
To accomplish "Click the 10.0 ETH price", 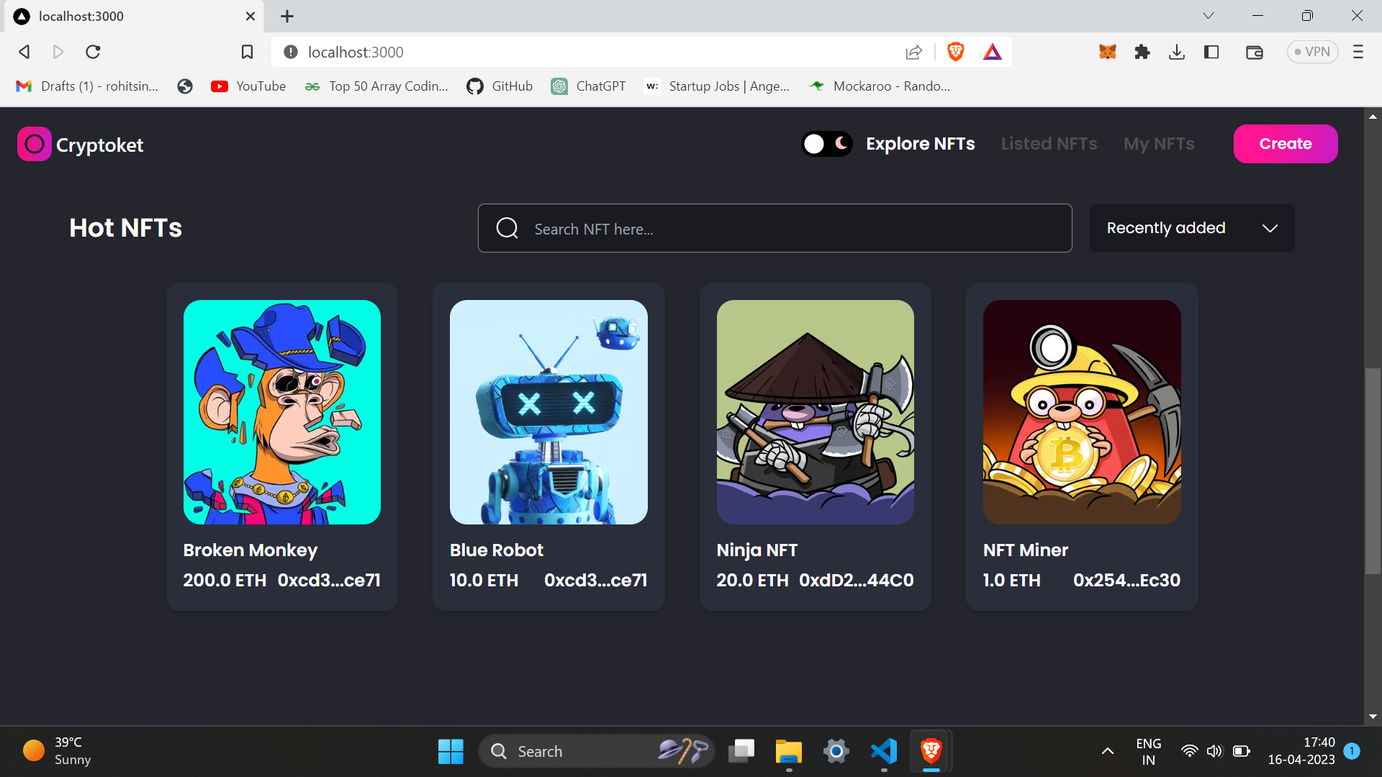I will coord(484,581).
